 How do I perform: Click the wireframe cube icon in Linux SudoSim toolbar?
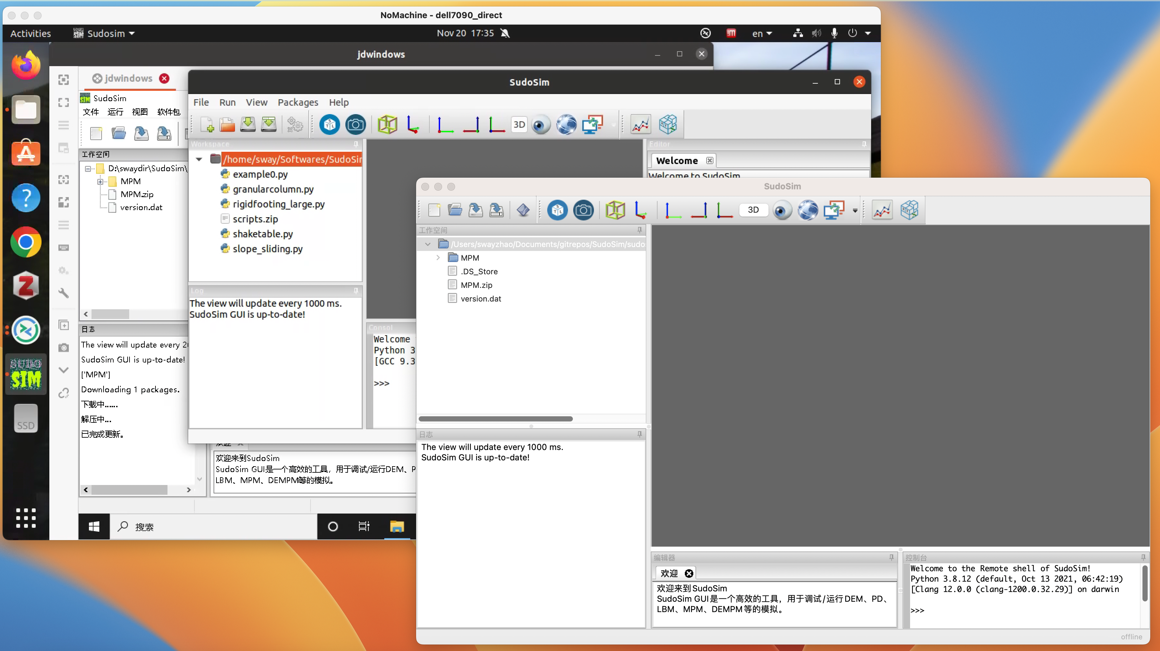[x=387, y=124]
